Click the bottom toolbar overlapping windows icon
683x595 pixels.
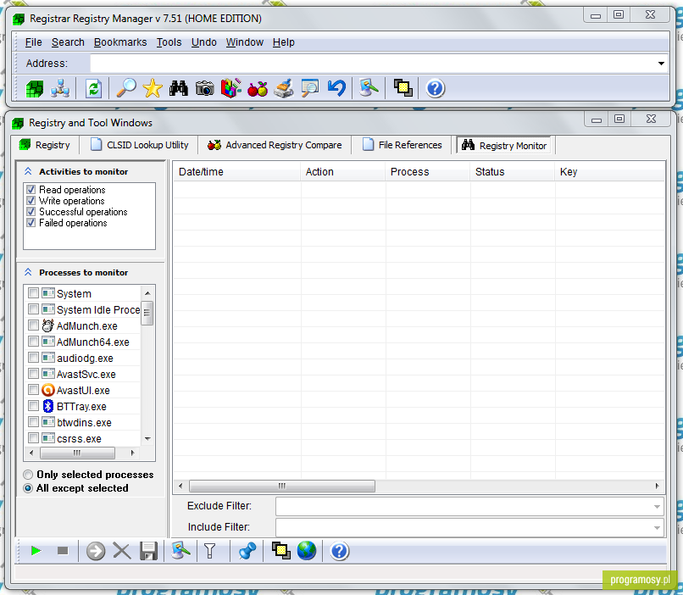pyautogui.click(x=281, y=551)
